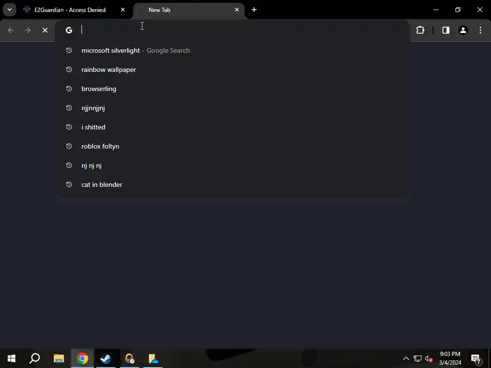Open the clock showing 9:03 PM

tap(450, 358)
